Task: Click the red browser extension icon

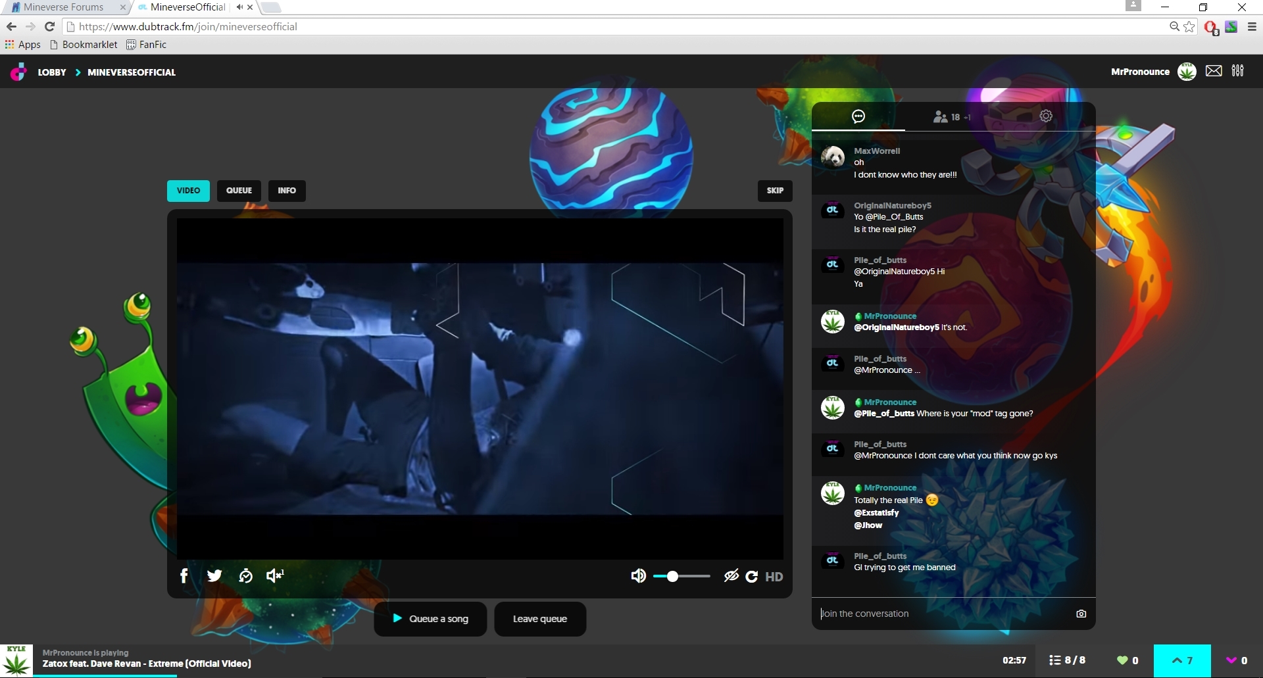Action: coord(1210,27)
